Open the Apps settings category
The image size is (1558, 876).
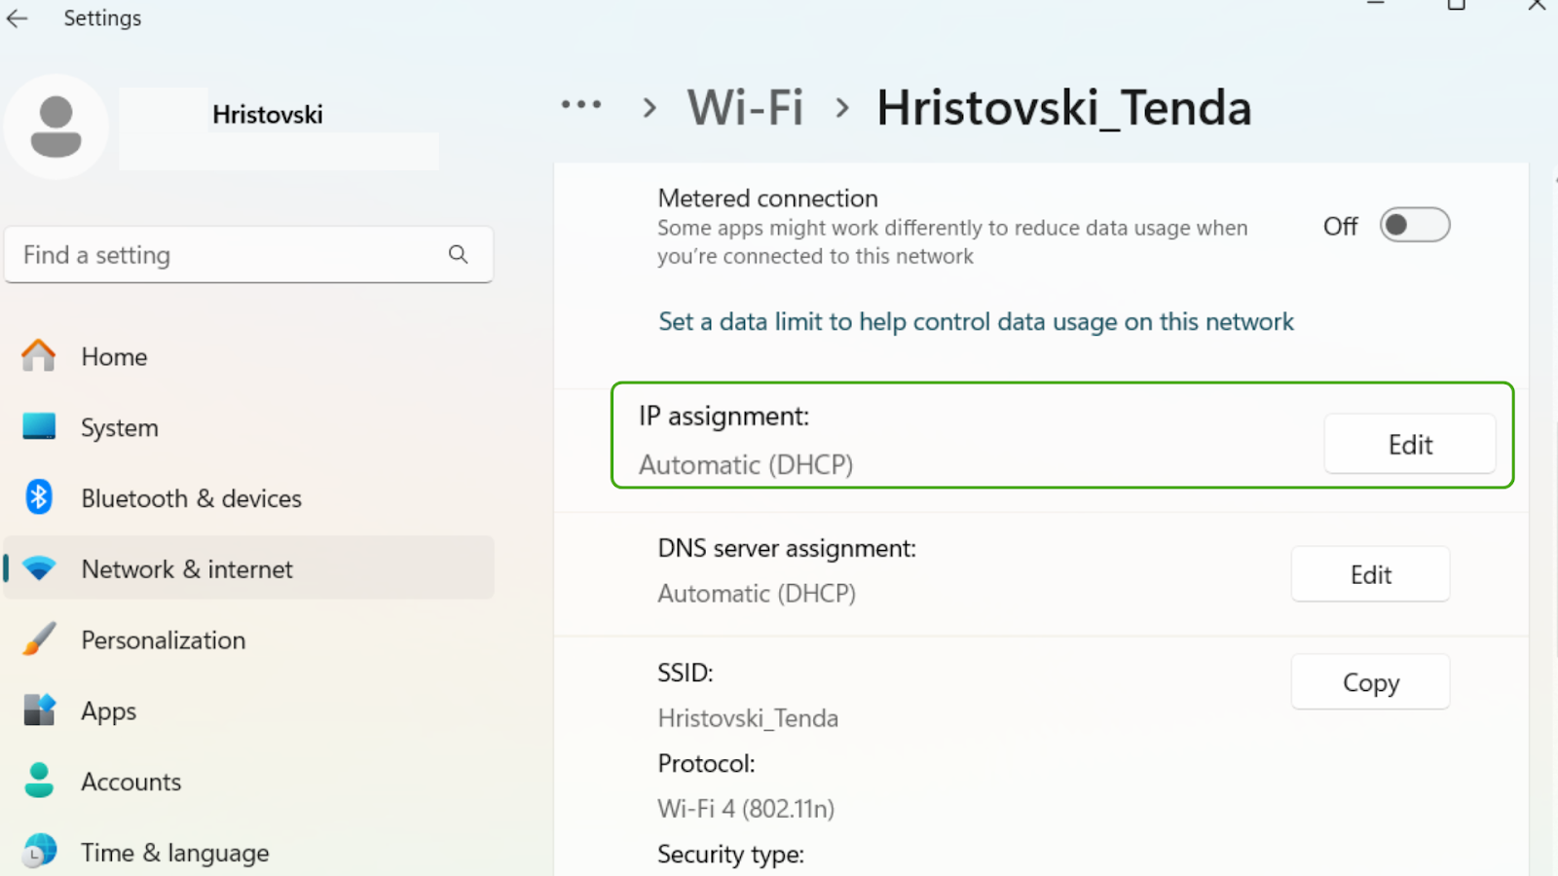pyautogui.click(x=249, y=711)
